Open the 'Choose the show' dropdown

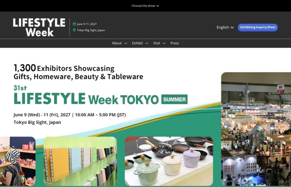tap(145, 6)
